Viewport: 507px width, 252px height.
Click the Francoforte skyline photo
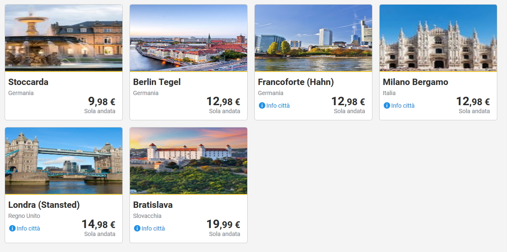click(313, 38)
